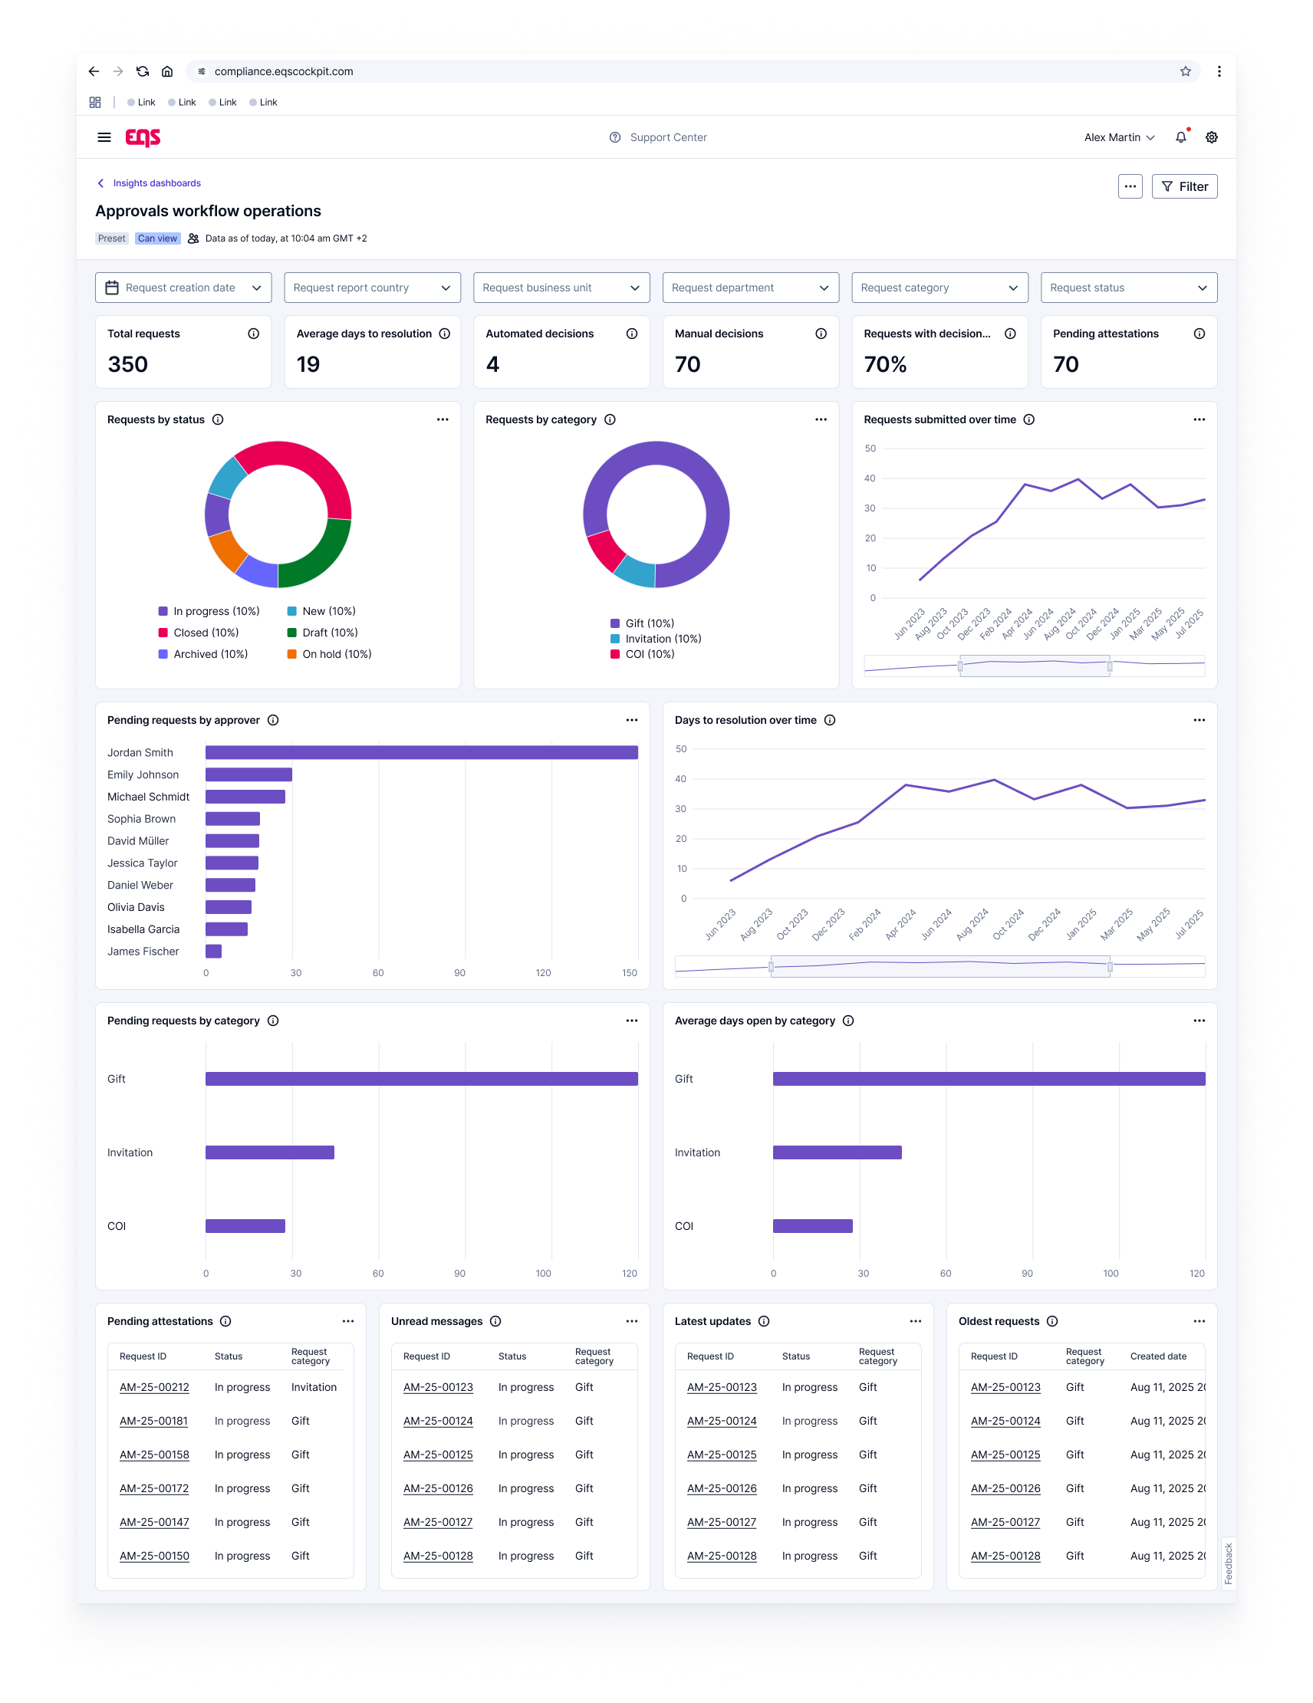The width and height of the screenshot is (1313, 1703).
Task: Click Invitation bar in Pending requests by category
Action: [270, 1152]
